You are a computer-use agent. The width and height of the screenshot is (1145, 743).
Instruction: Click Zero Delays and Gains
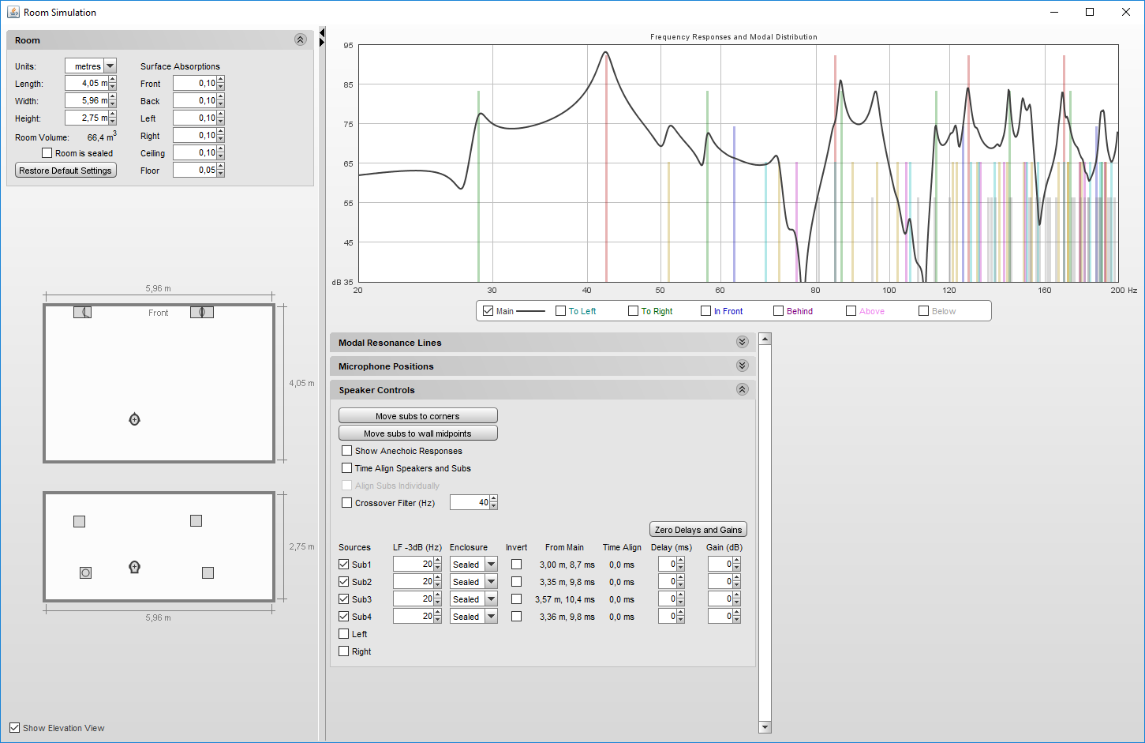pyautogui.click(x=698, y=530)
